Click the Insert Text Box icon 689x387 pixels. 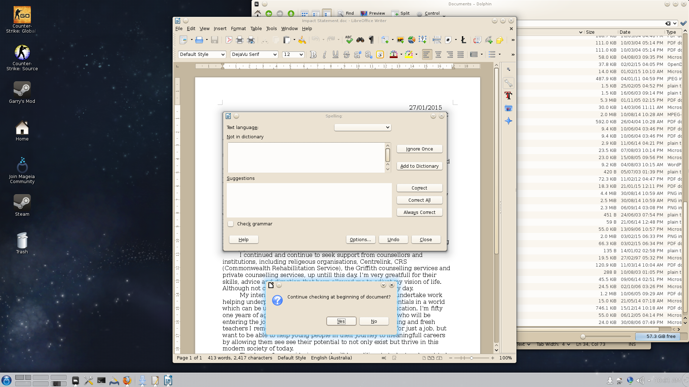tap(423, 40)
